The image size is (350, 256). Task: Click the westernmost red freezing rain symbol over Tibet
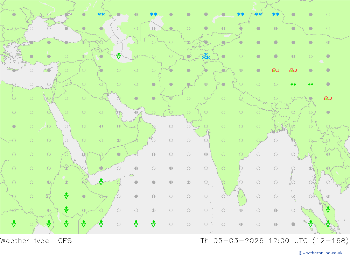tap(276, 71)
